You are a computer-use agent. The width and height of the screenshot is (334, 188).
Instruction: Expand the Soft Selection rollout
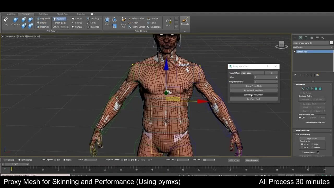tap(303, 130)
